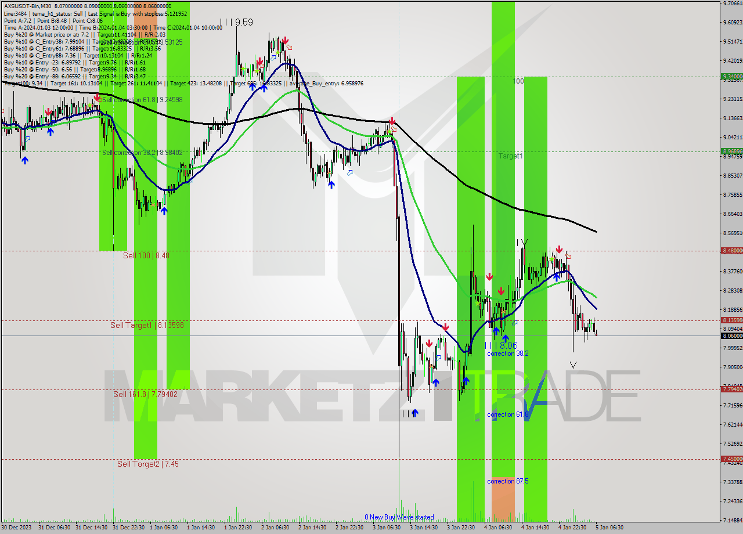Click the '2 Jan 06:30' time label
Screen dimensions: 743x534
click(x=275, y=528)
